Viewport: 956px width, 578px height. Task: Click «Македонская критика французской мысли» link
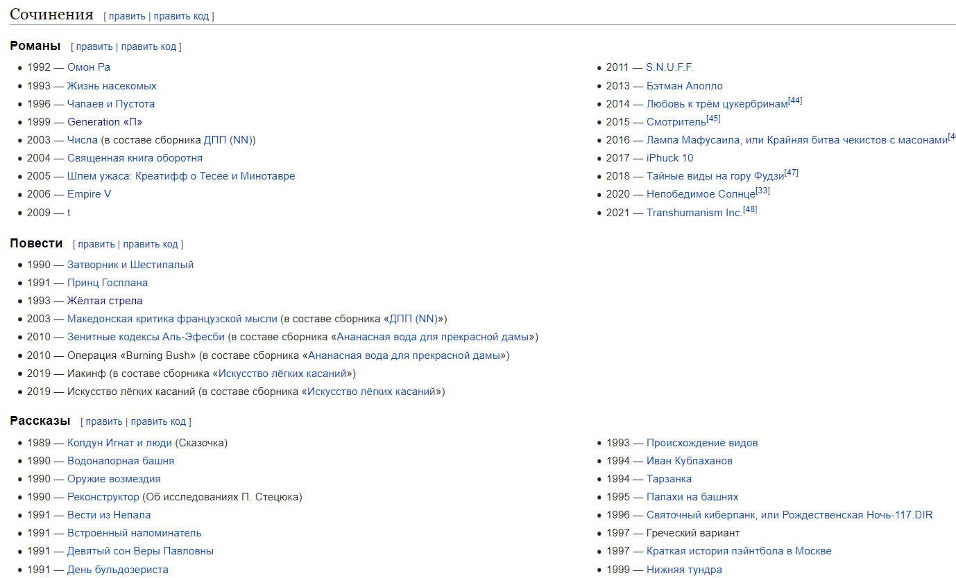click(172, 319)
